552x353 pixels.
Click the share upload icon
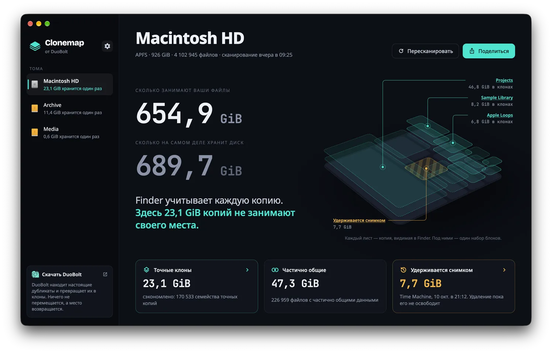click(472, 51)
